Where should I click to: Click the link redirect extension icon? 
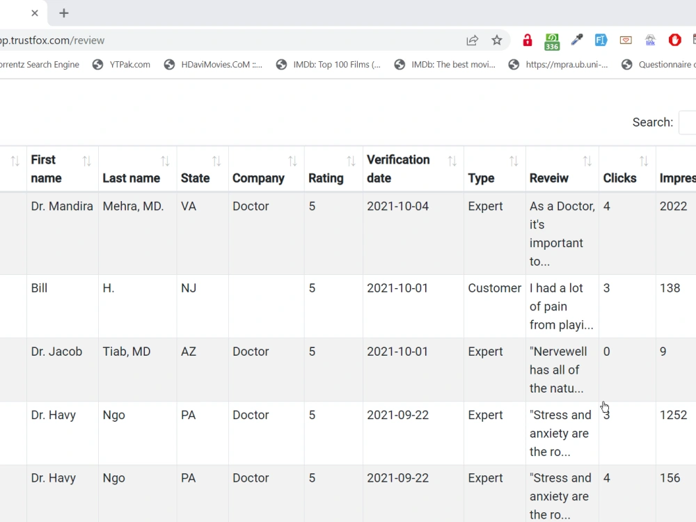coord(650,40)
